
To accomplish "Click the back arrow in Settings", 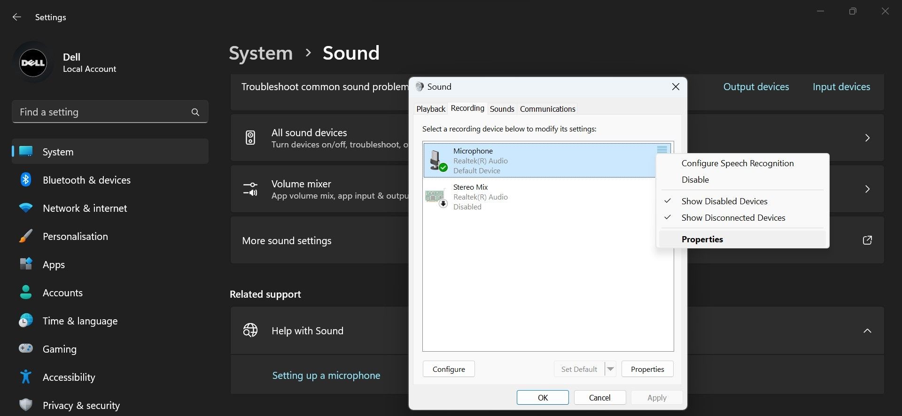I will coord(17,17).
